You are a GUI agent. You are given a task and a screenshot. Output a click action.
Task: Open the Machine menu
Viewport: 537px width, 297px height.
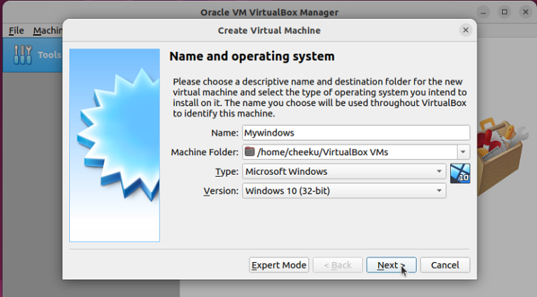click(48, 31)
